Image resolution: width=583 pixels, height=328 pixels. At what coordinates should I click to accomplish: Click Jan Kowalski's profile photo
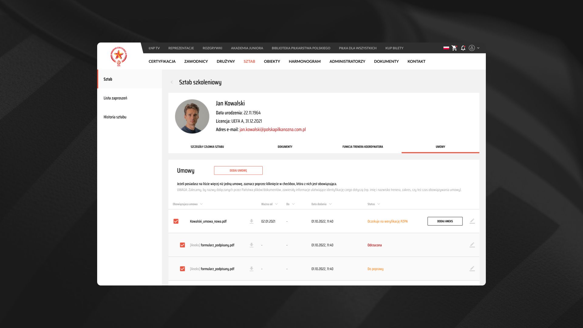(x=192, y=117)
